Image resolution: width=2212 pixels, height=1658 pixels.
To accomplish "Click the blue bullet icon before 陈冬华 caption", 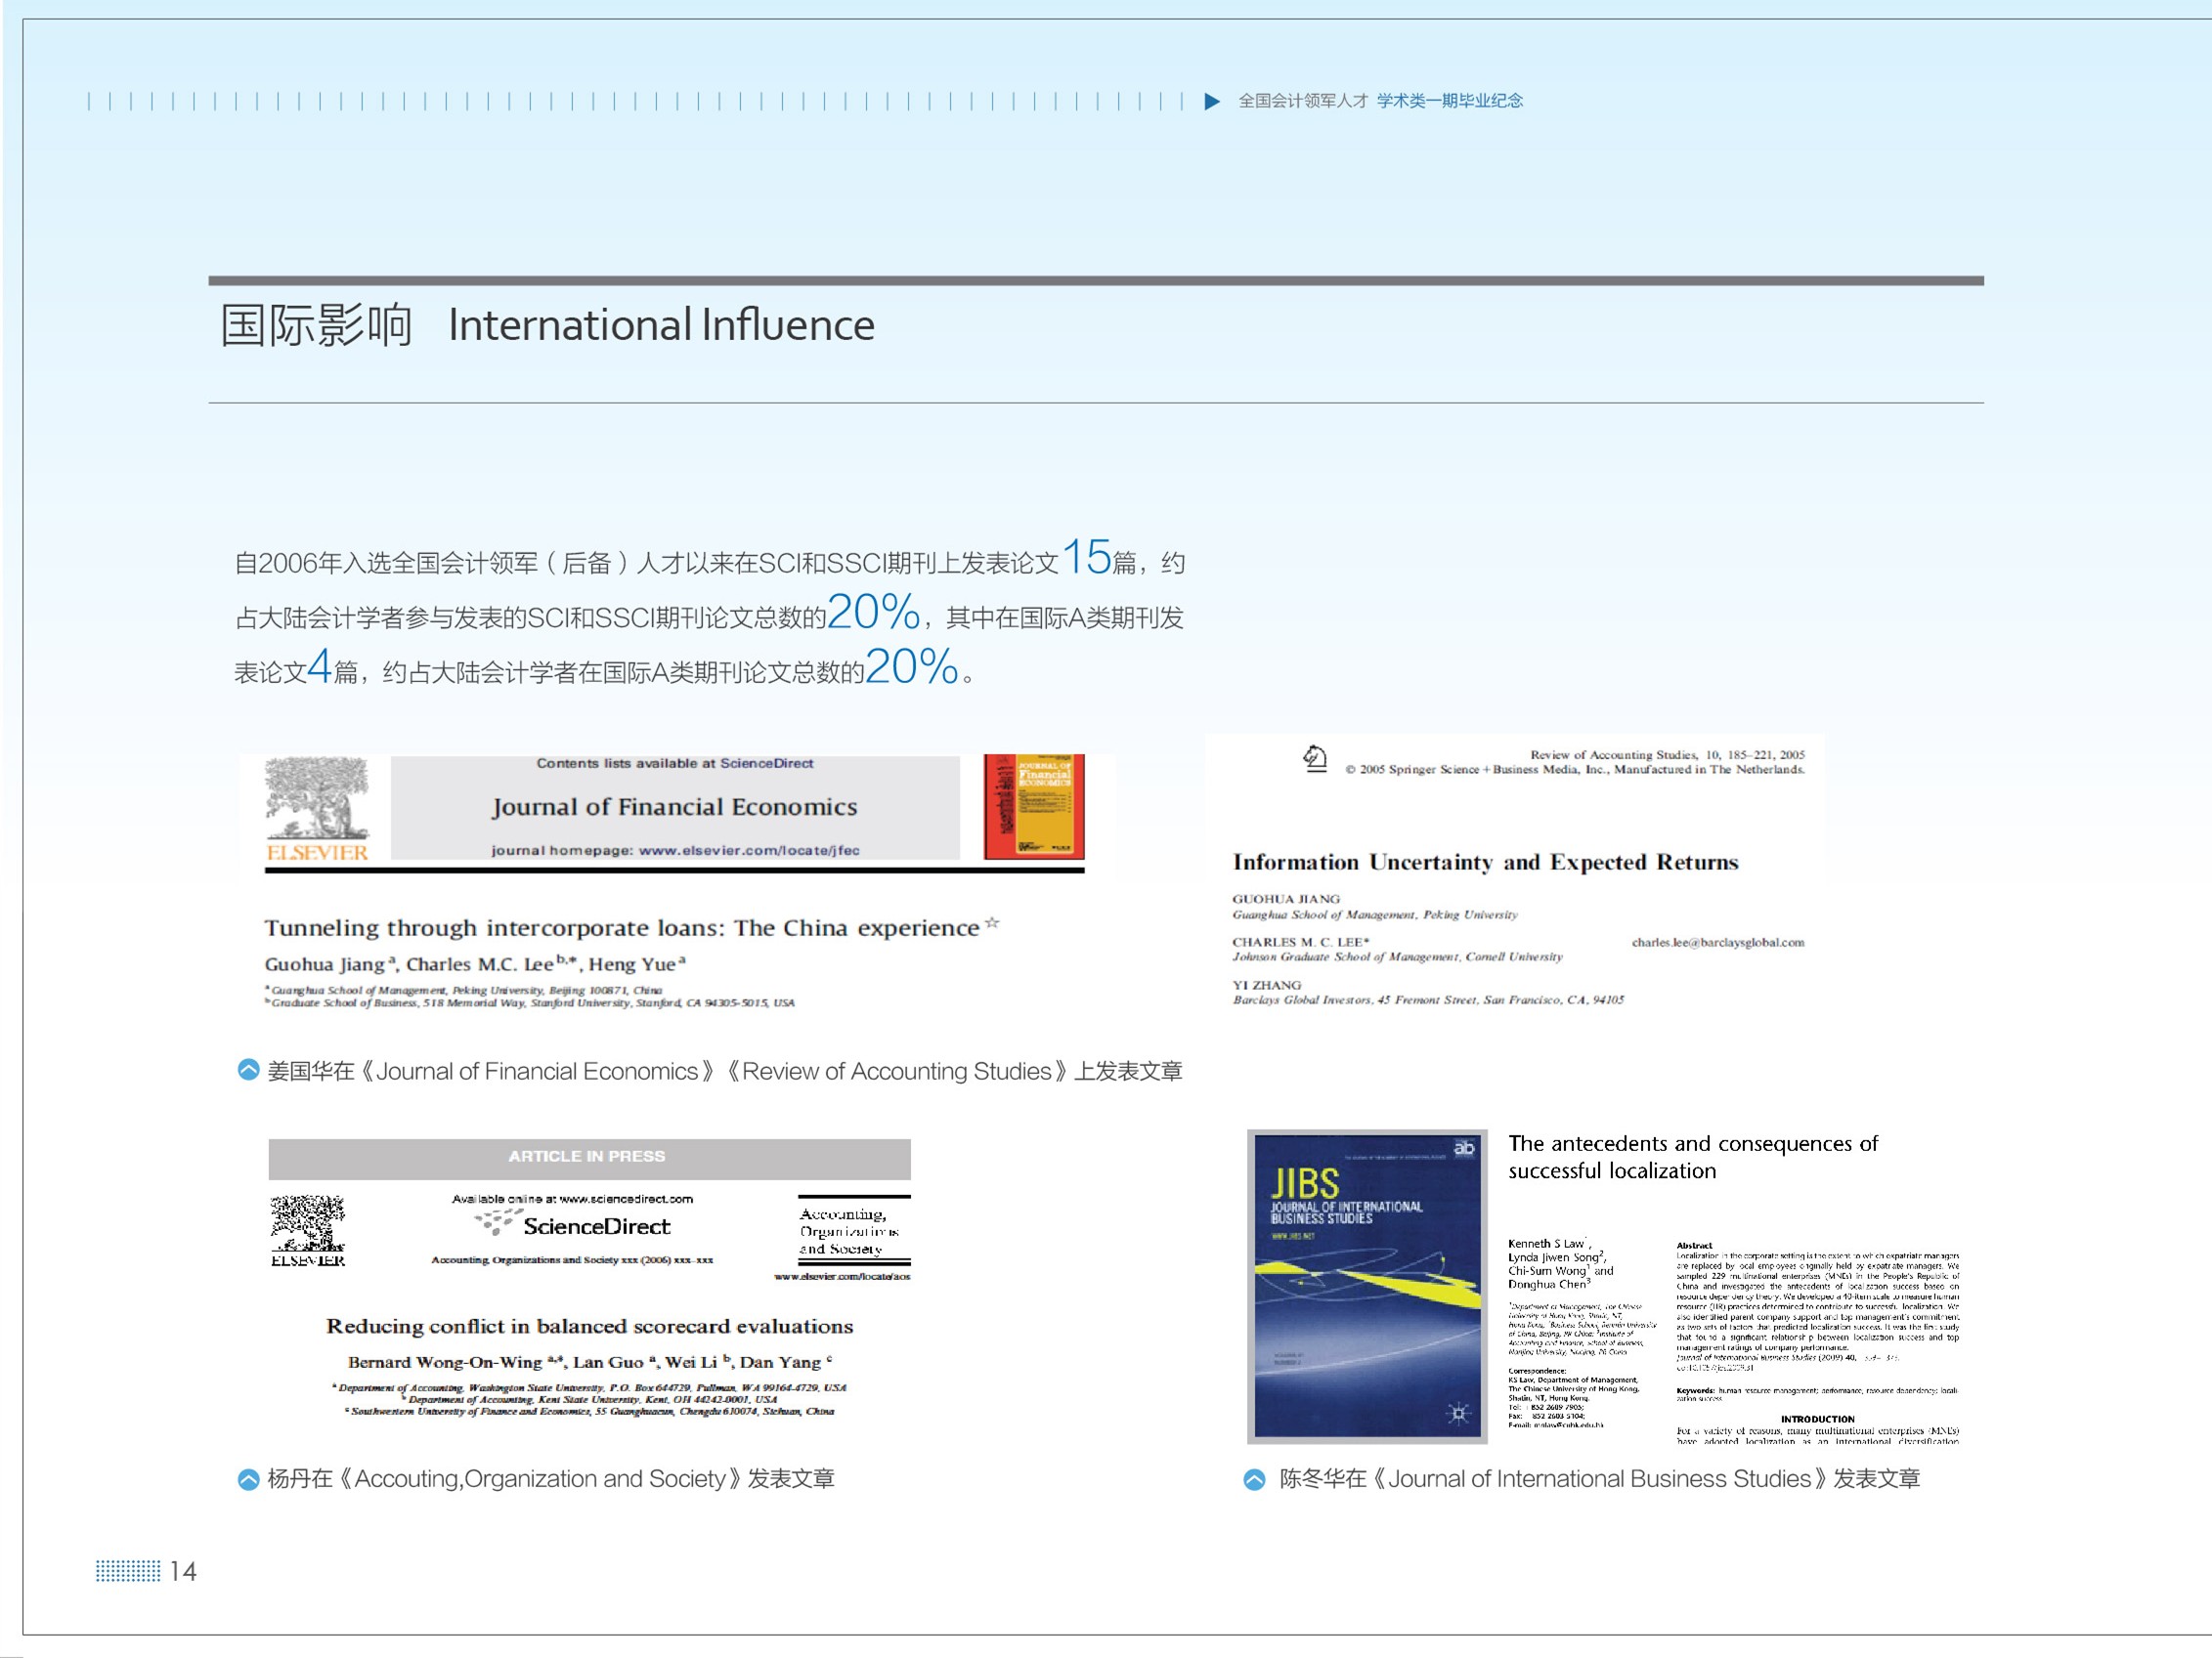I will pos(1254,1479).
